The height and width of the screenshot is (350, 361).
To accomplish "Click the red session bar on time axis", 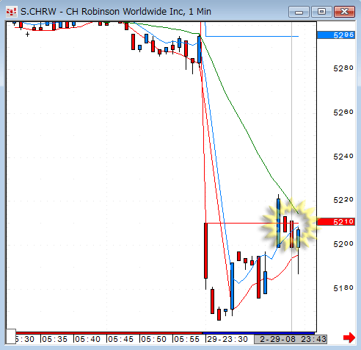I will [x=109, y=333].
